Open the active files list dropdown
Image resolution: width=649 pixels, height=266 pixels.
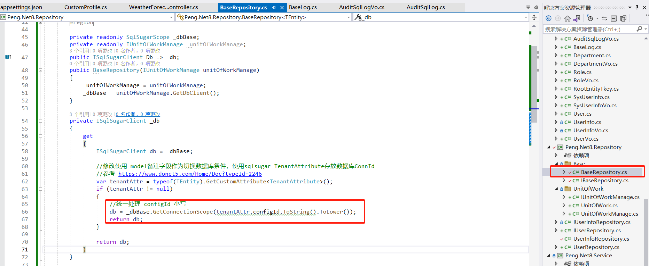528,7
